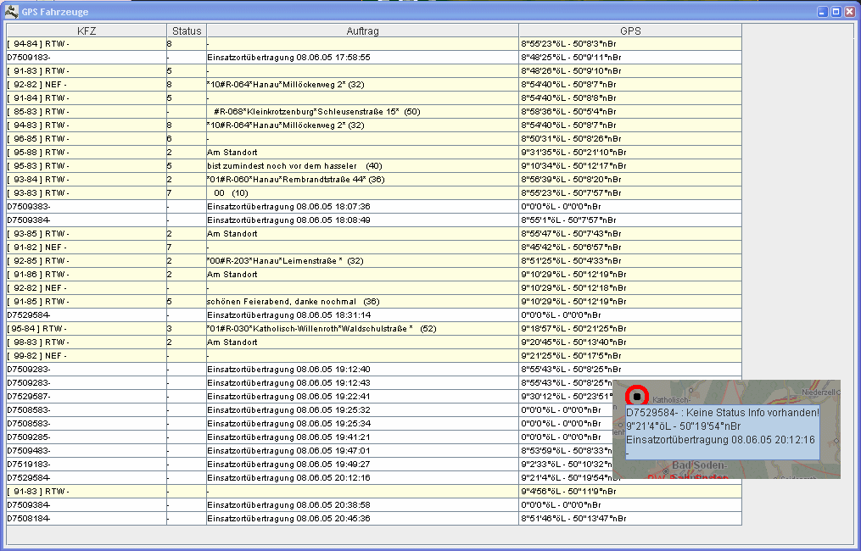Select the Hanau Rembrandtstraße 44 order

pyautogui.click(x=296, y=180)
